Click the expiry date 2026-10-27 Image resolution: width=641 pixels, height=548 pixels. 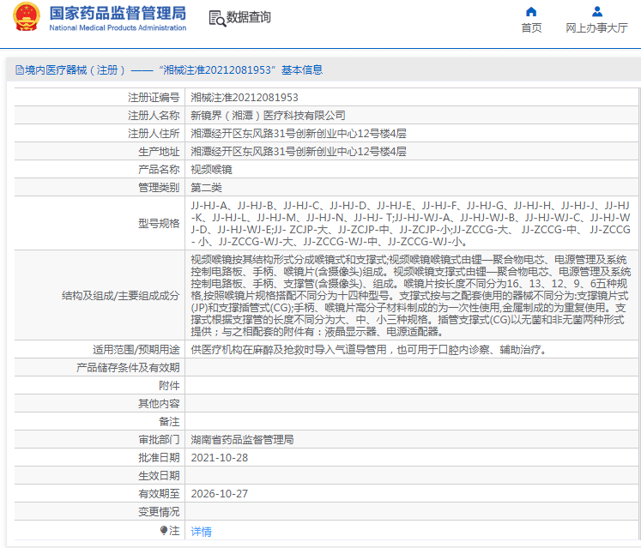click(219, 494)
